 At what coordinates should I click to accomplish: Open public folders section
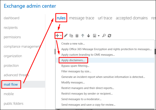pos(13,104)
